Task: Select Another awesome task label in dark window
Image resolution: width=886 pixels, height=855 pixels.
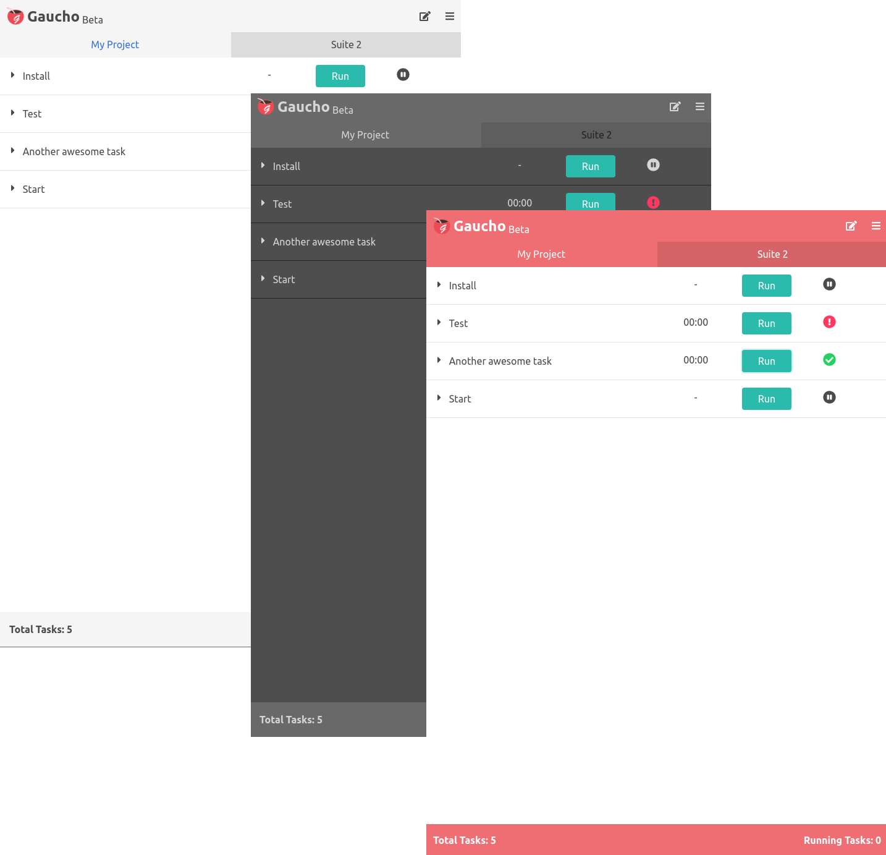Action: pos(324,242)
